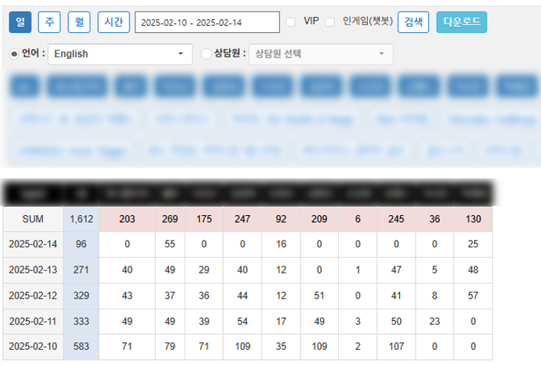Click the 2025-02-10 date cell
Screen dimensions: 541x366
pyautogui.click(x=33, y=347)
